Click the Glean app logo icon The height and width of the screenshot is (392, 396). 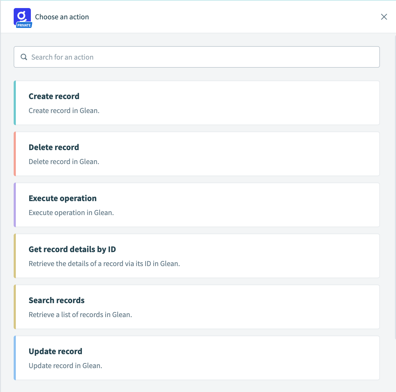click(x=22, y=16)
